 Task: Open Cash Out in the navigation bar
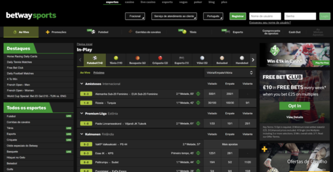[294, 32]
